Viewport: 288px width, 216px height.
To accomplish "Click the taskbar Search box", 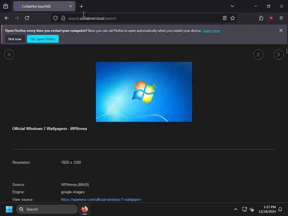I will (47, 209).
